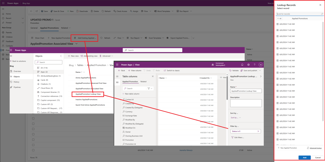Click Show Chart in the subgrid toolbar

click(x=38, y=38)
